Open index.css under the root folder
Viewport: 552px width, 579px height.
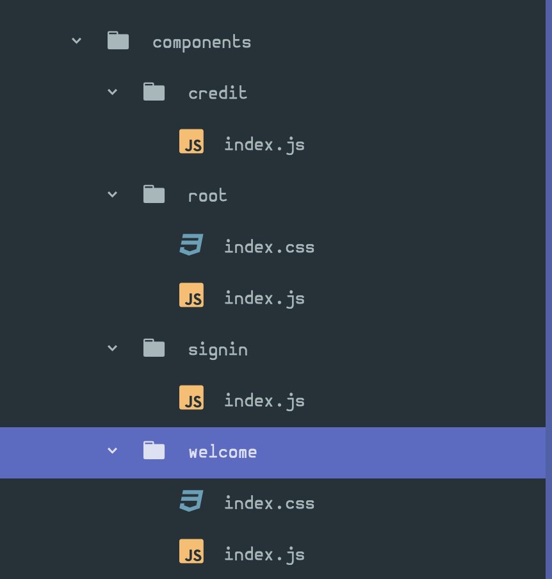point(269,247)
